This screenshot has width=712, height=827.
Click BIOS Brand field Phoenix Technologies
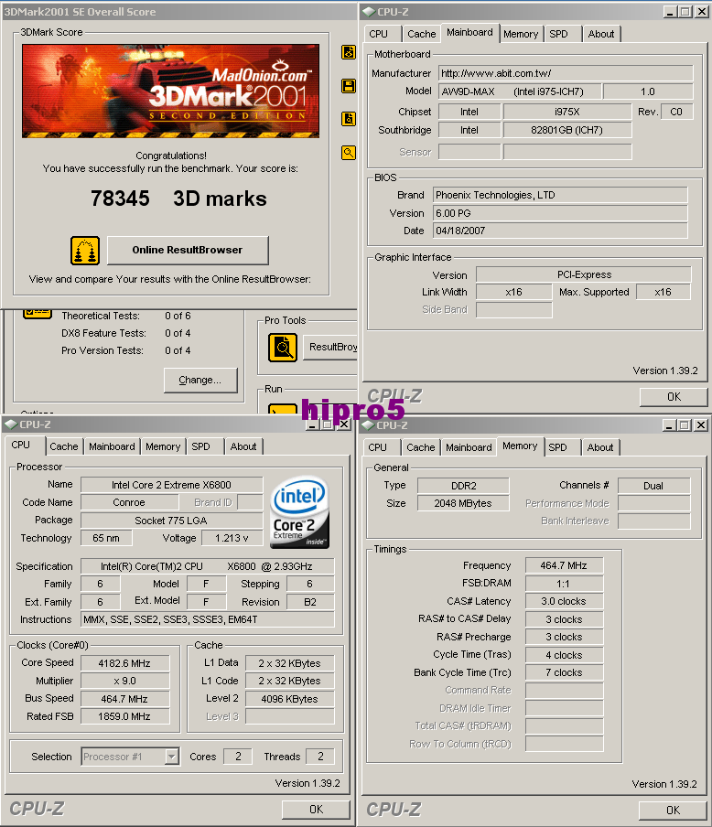coord(560,195)
